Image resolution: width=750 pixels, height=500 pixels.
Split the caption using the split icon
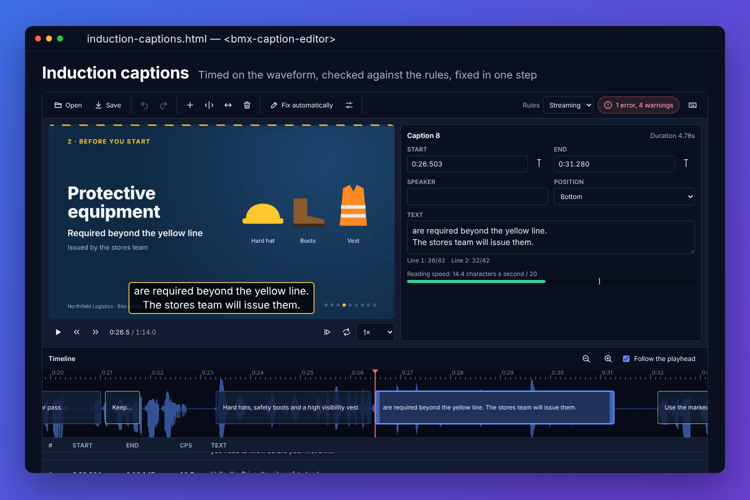[x=209, y=105]
